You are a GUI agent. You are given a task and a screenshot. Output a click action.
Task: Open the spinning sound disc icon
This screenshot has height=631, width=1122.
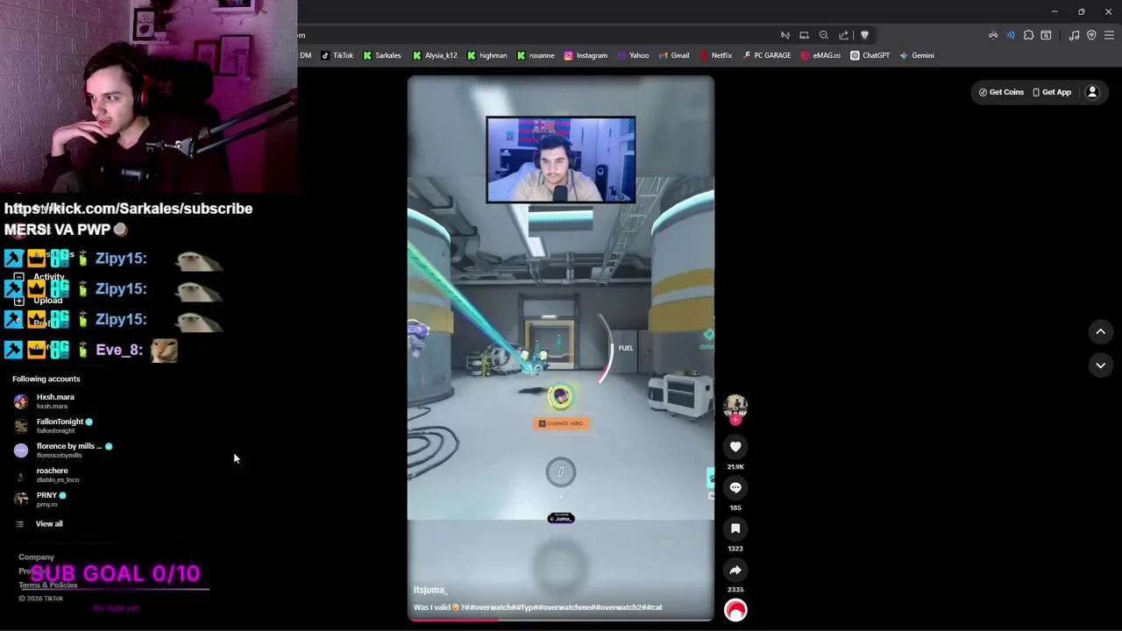[735, 610]
